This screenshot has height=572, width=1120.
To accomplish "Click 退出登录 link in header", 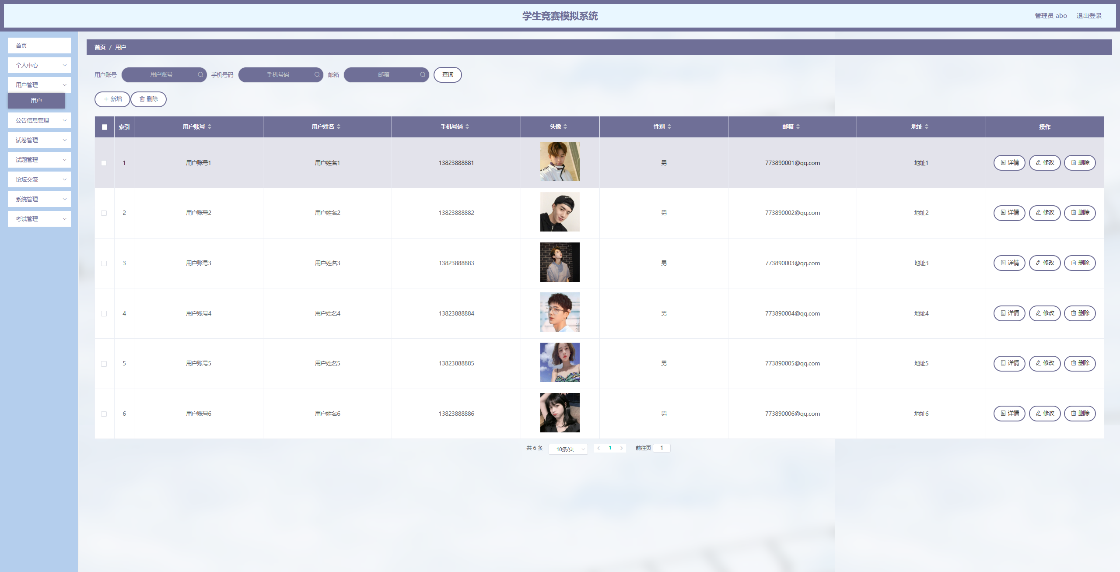I will (1089, 16).
